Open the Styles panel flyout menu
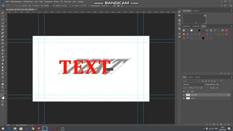233x131 pixels. pos(232,26)
